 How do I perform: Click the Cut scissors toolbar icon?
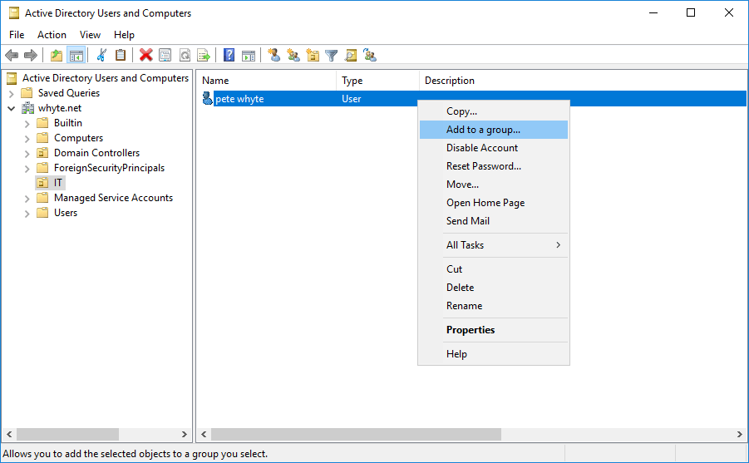tap(101, 56)
